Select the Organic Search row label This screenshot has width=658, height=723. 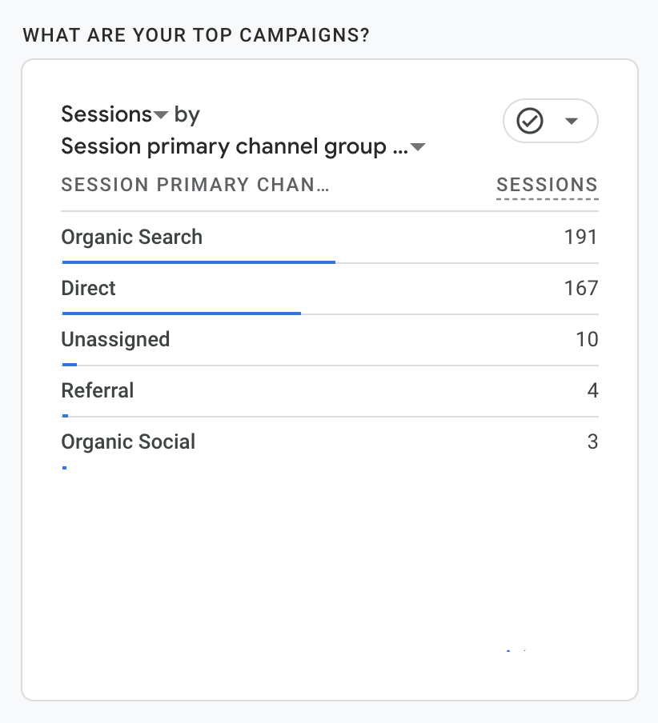coord(132,238)
